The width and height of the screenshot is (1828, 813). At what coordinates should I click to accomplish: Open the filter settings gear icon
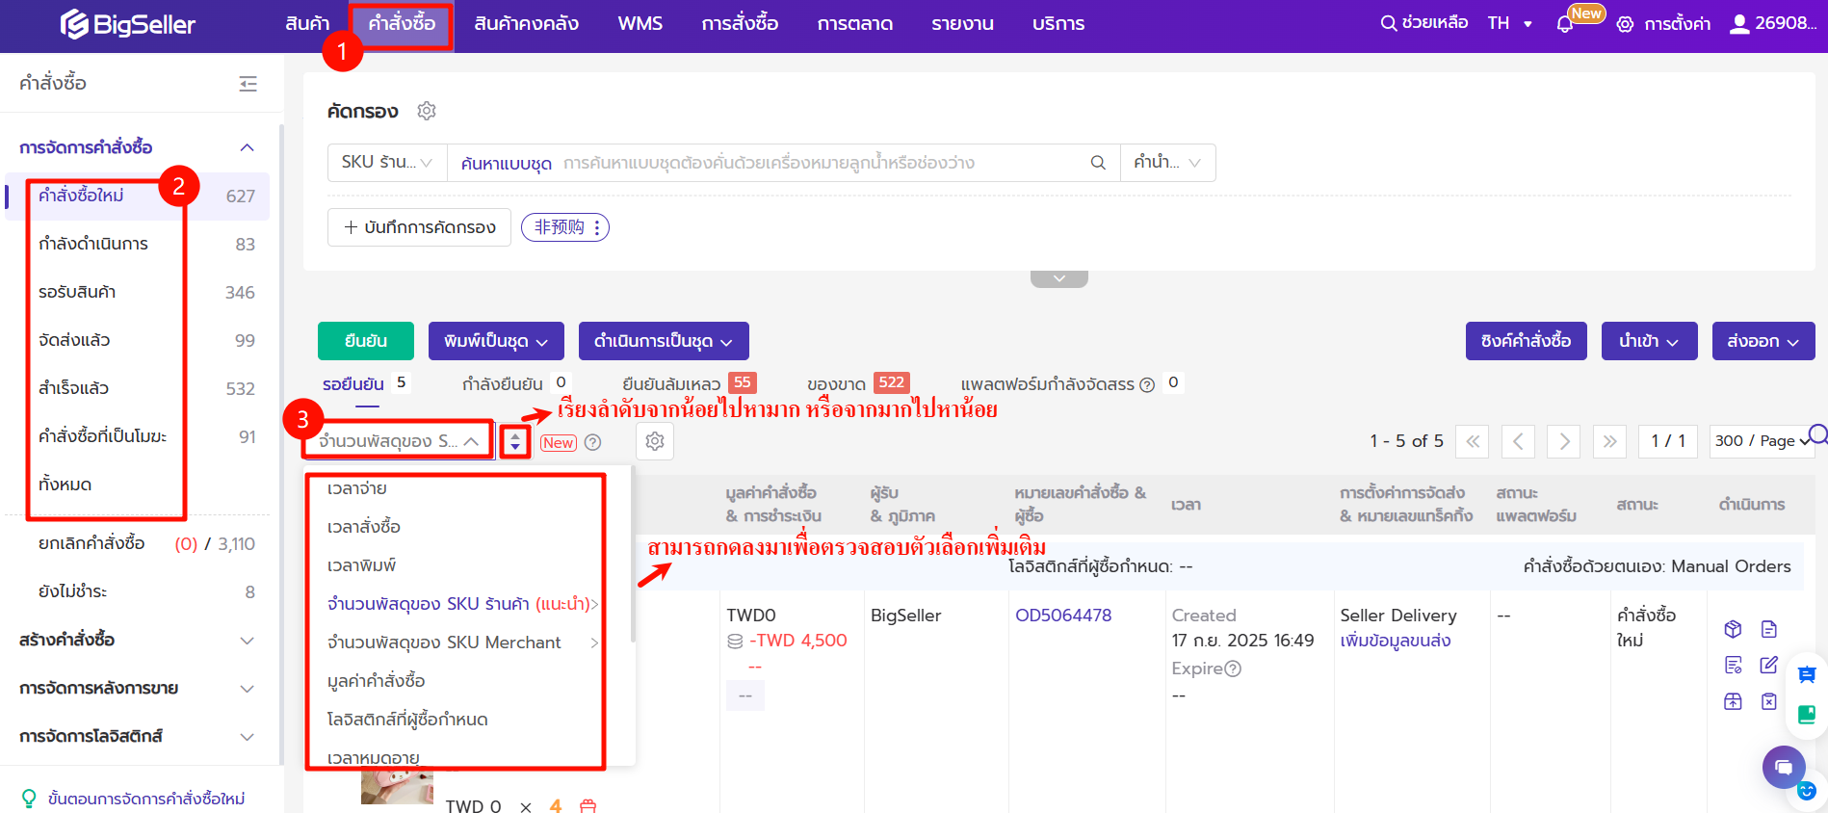click(427, 111)
